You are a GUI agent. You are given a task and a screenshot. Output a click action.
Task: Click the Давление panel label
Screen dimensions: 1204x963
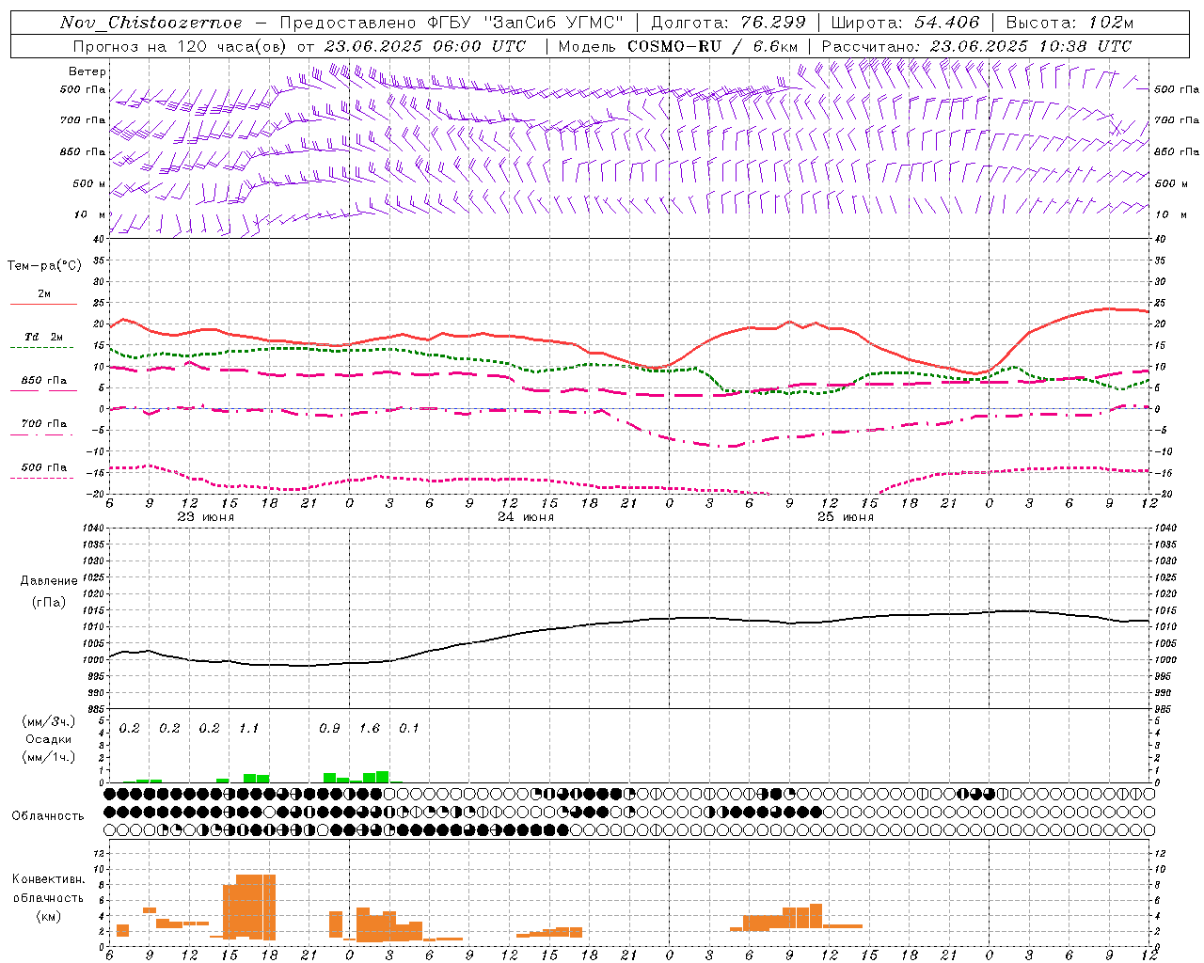[49, 581]
